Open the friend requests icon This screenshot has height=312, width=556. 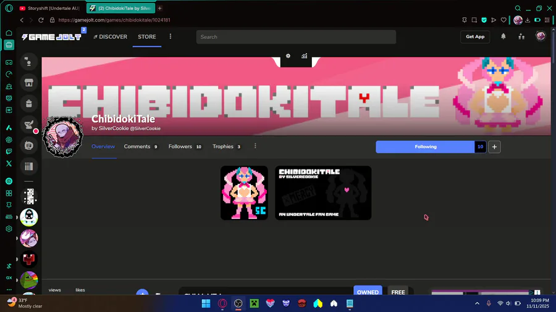click(x=521, y=36)
